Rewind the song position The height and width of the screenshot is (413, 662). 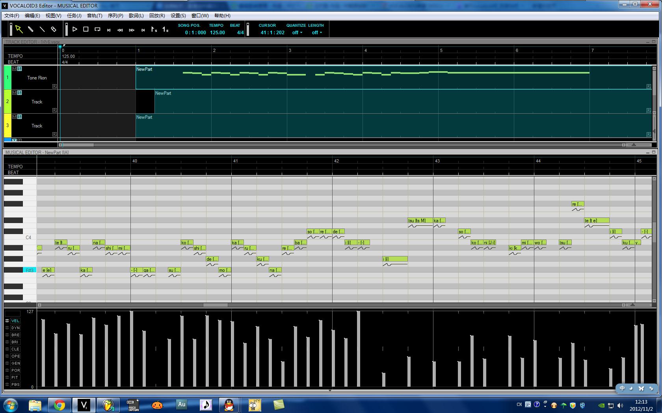(120, 30)
